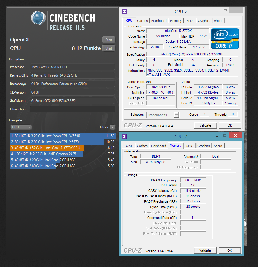Click the Betriebssys. field build 9200
The image size is (258, 267).
click(72, 84)
